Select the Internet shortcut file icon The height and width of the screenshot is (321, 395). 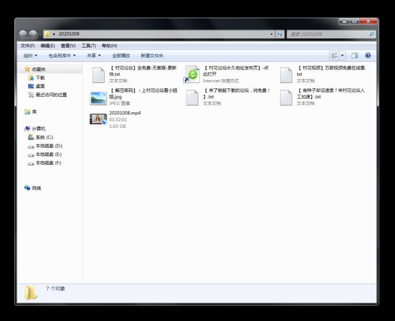192,75
